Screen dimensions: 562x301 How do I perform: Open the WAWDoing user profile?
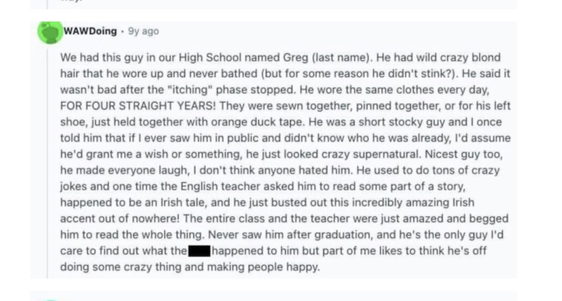coord(90,31)
